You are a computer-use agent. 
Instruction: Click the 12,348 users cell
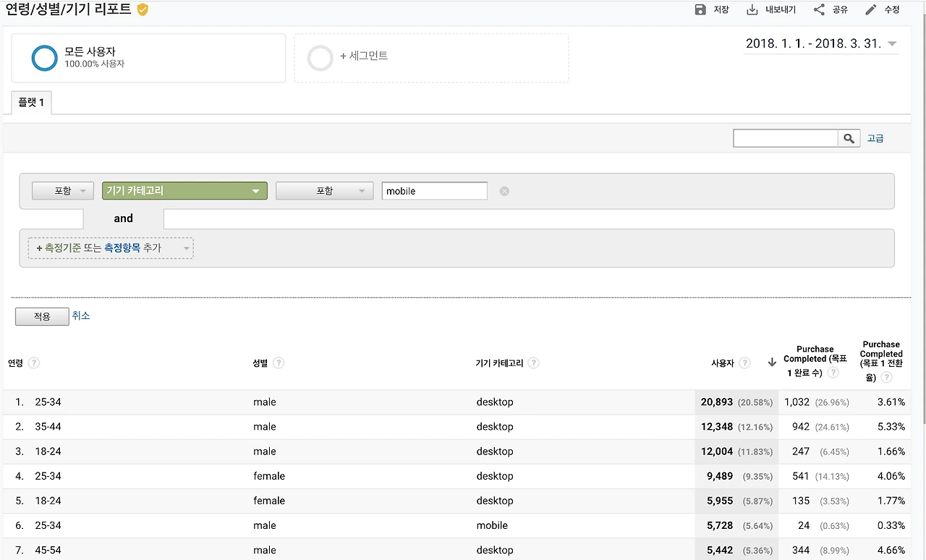(736, 427)
